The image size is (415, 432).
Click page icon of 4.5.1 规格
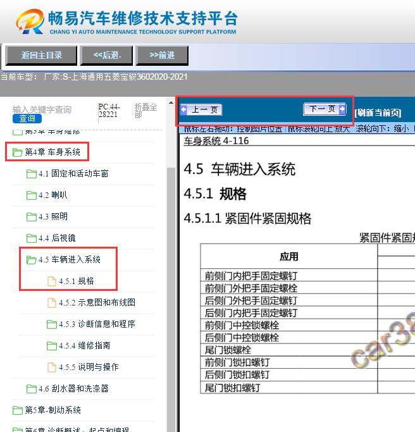[x=52, y=281]
